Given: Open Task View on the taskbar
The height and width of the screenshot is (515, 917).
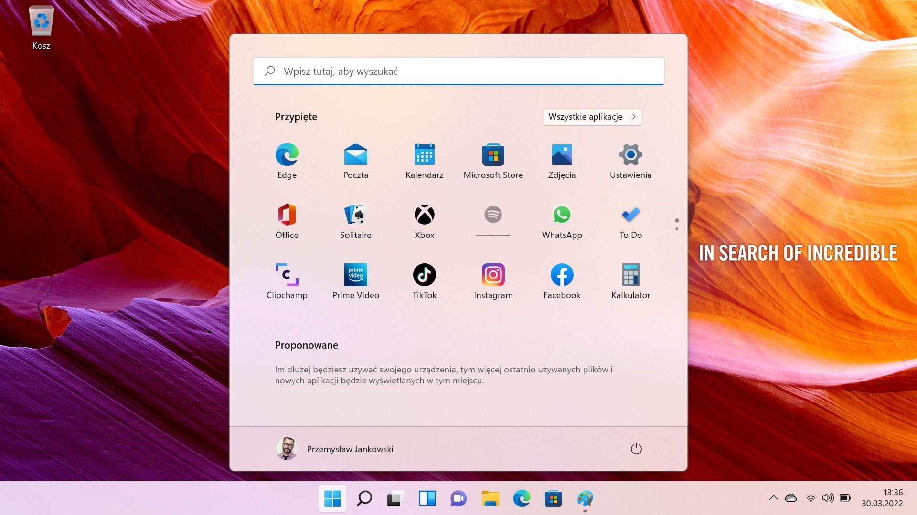Looking at the screenshot, I should click(395, 499).
